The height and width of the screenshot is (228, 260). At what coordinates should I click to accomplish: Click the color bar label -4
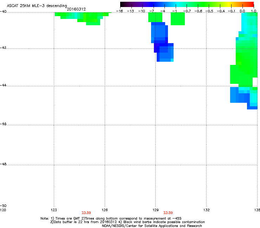click(163, 11)
